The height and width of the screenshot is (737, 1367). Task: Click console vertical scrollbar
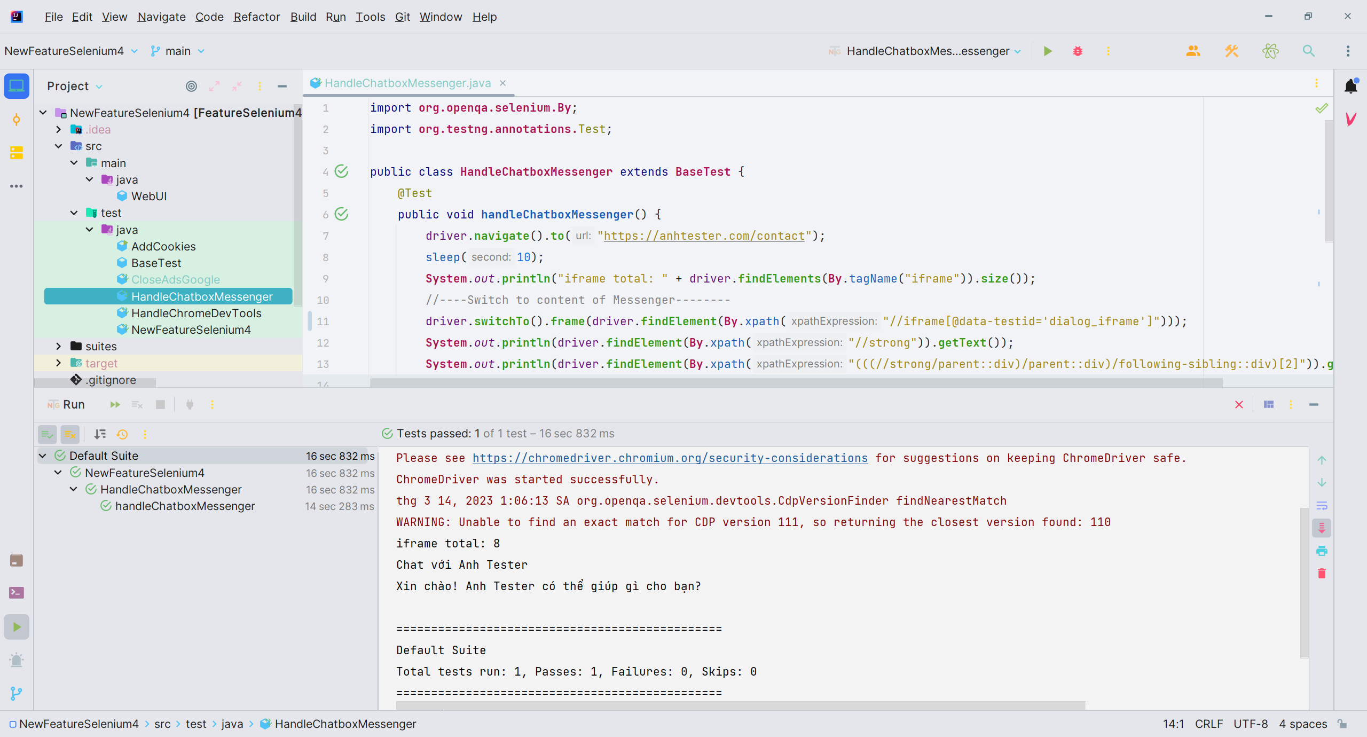pos(1304,582)
